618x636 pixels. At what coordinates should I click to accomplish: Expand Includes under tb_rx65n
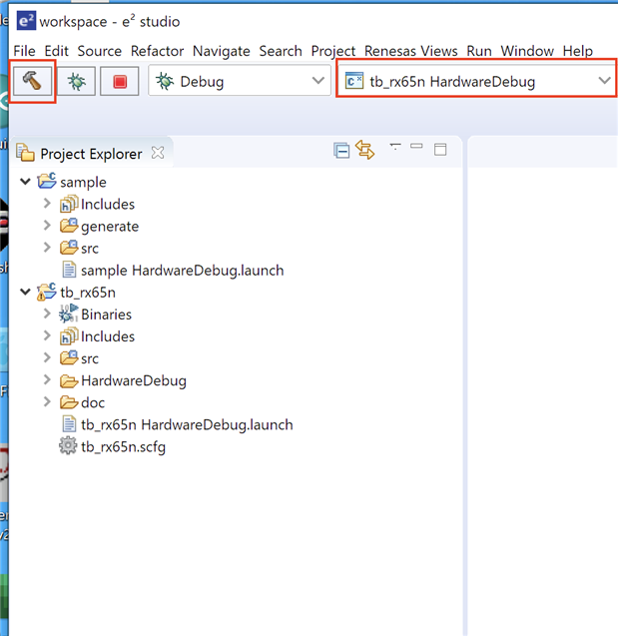(47, 335)
